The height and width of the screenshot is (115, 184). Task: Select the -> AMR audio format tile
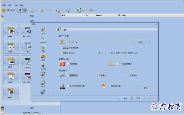tap(11, 62)
